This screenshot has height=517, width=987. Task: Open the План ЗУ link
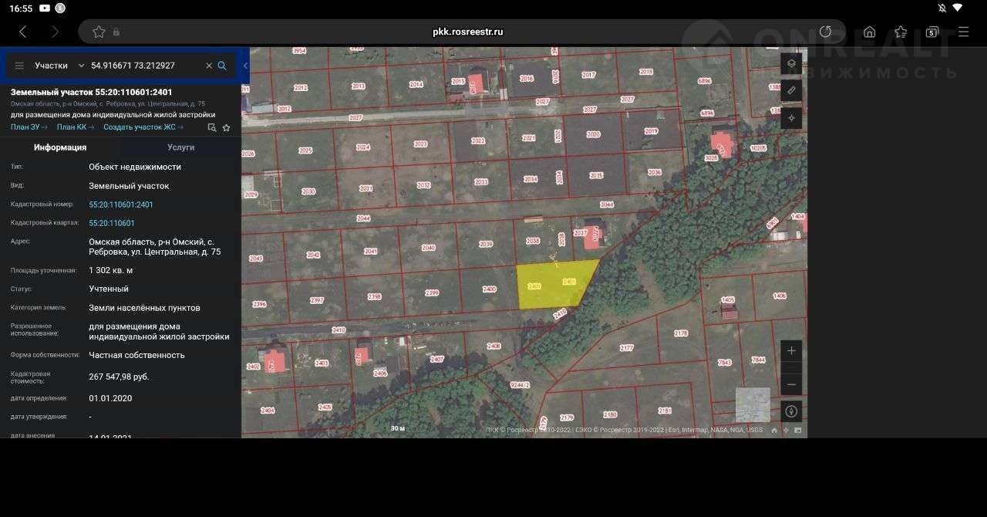coord(29,127)
